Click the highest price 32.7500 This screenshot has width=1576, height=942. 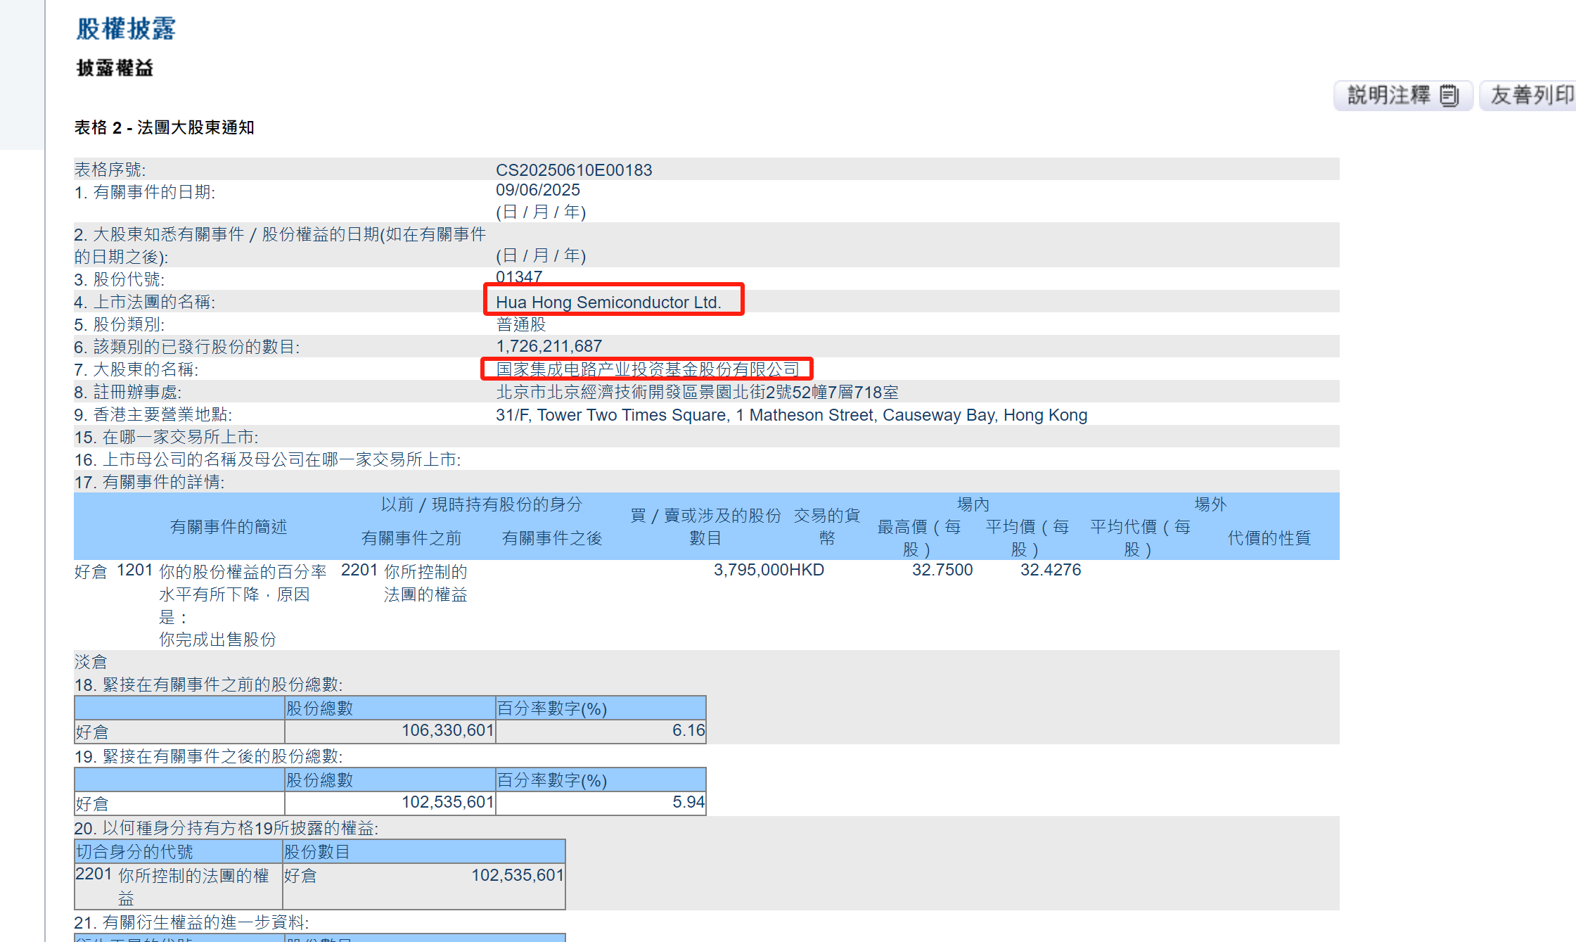point(942,570)
